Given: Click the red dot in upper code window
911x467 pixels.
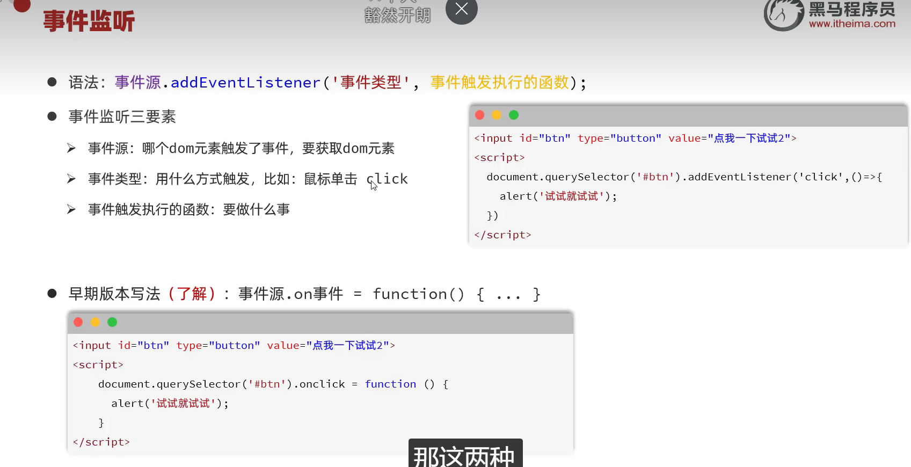Looking at the screenshot, I should (480, 115).
